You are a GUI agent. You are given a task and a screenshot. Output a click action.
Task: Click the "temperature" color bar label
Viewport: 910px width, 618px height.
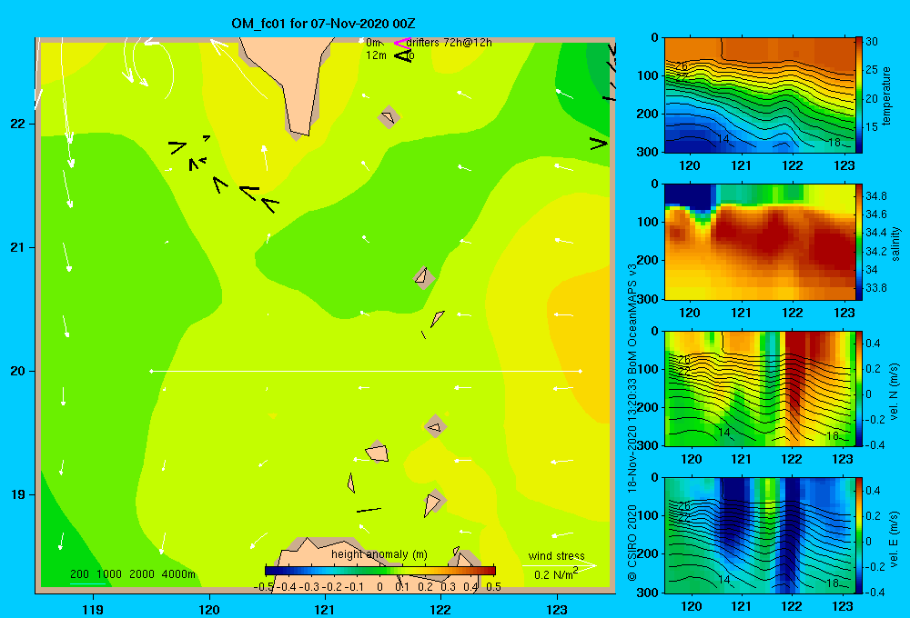[x=886, y=95]
